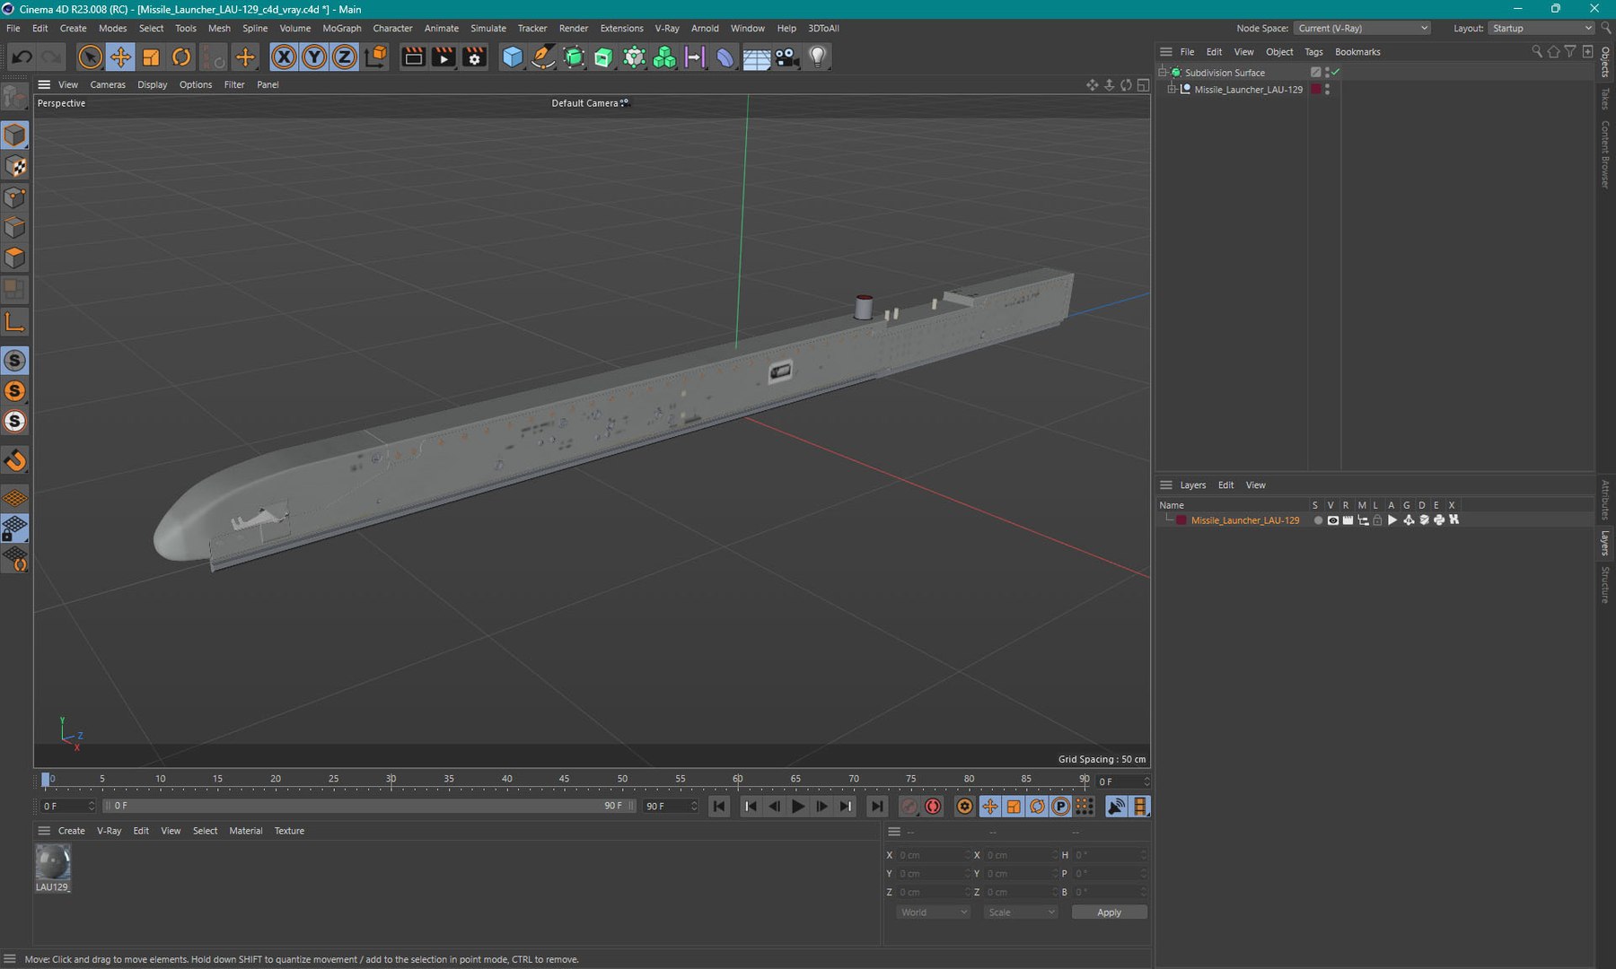Open the MoGraph menu
1616x969 pixels.
342,28
